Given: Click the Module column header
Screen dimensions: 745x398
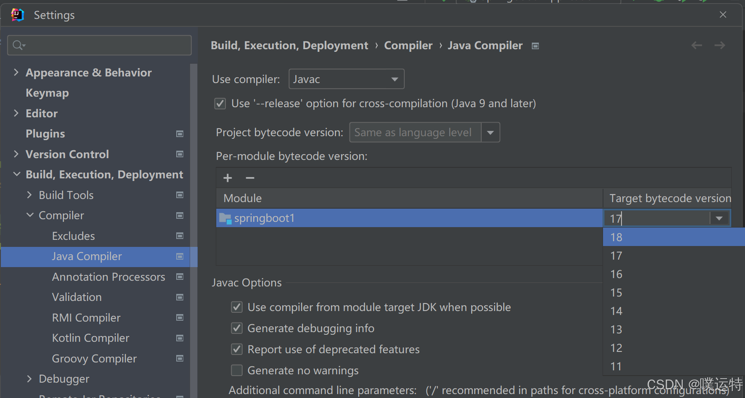Looking at the screenshot, I should 409,199.
